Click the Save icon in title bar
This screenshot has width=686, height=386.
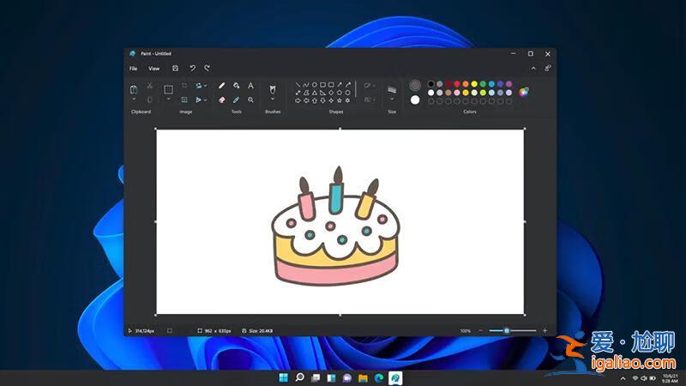tap(176, 68)
